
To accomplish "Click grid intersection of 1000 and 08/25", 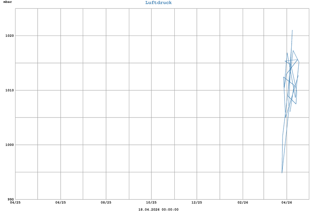I will click(x=106, y=145).
